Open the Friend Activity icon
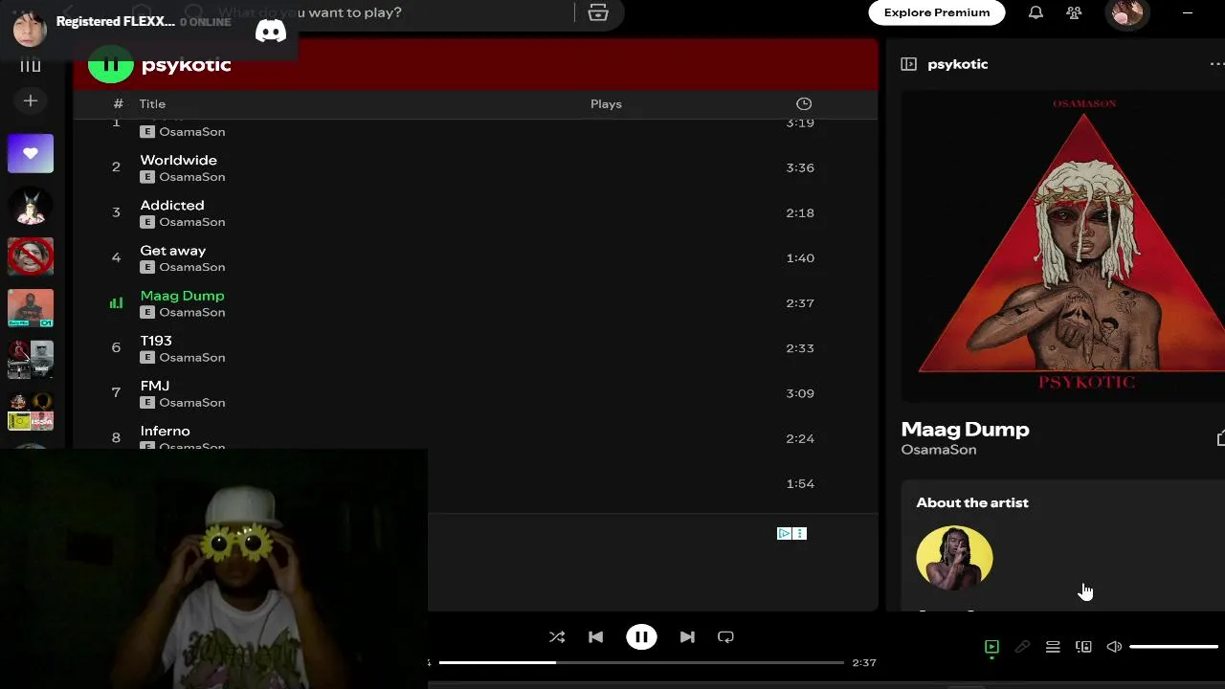The width and height of the screenshot is (1225, 689). (x=1074, y=12)
